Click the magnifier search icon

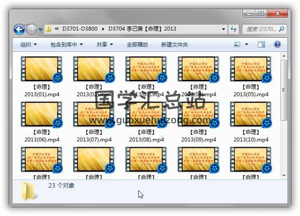(x=281, y=29)
